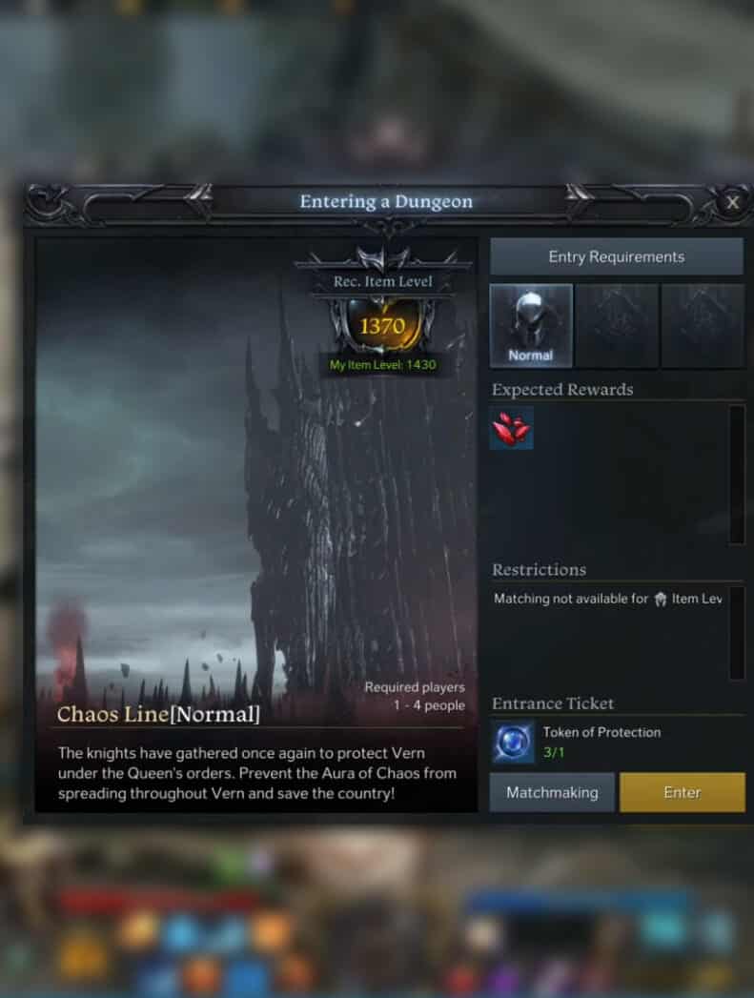Click the gold Enter button
This screenshot has height=998, width=754.
(x=683, y=792)
